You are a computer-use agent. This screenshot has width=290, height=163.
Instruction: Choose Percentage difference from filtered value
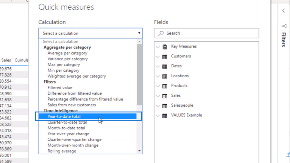(x=85, y=99)
